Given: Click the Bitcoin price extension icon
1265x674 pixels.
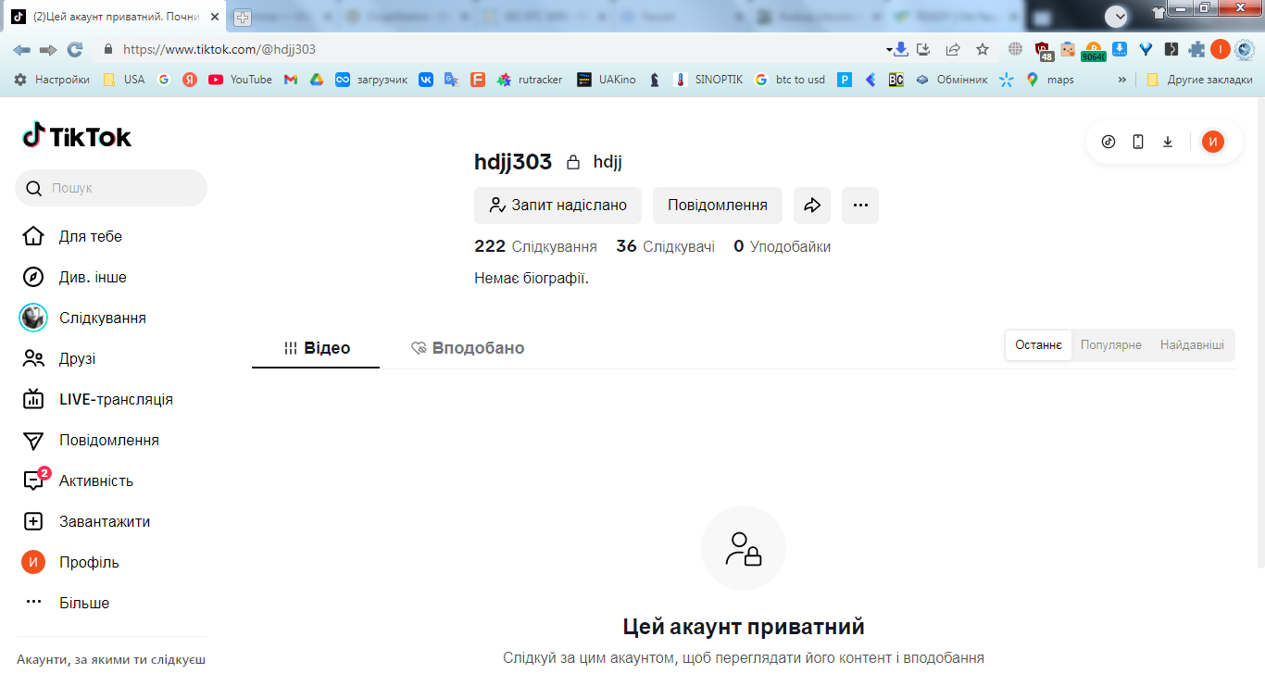Looking at the screenshot, I should pos(1094,50).
